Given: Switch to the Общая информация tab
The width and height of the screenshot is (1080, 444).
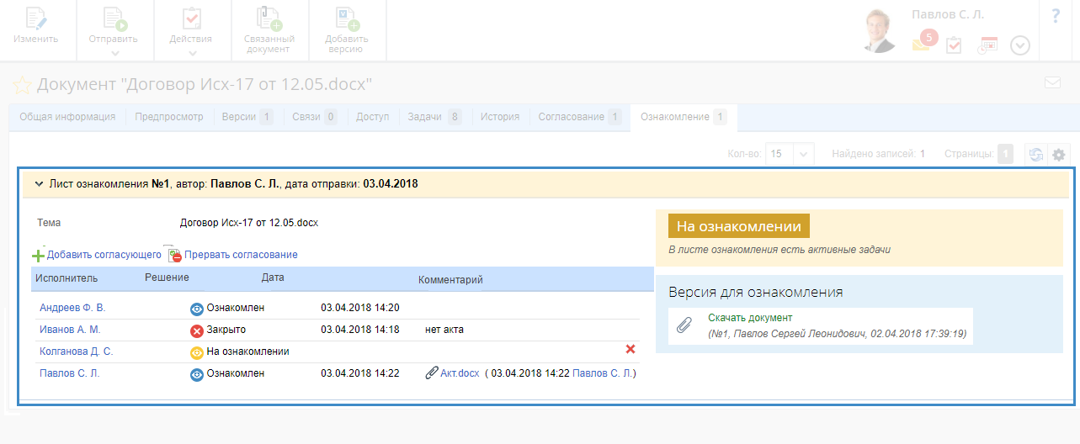Looking at the screenshot, I should click(x=67, y=117).
